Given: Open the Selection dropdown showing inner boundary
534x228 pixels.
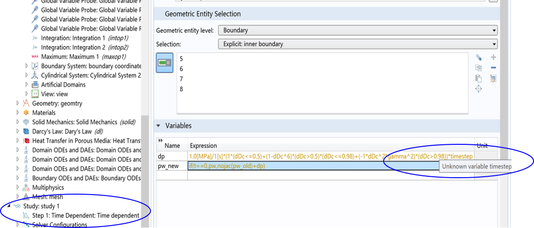Looking at the screenshot, I should pos(357,44).
